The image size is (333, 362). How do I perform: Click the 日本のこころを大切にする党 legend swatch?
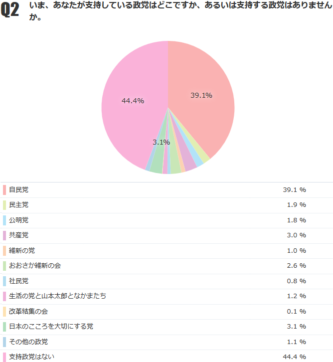click(4, 327)
